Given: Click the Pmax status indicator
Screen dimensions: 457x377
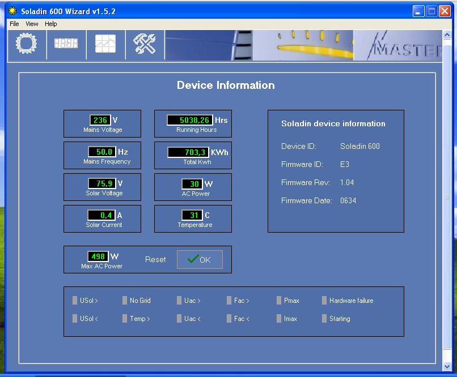Looking at the screenshot, I should (x=279, y=301).
